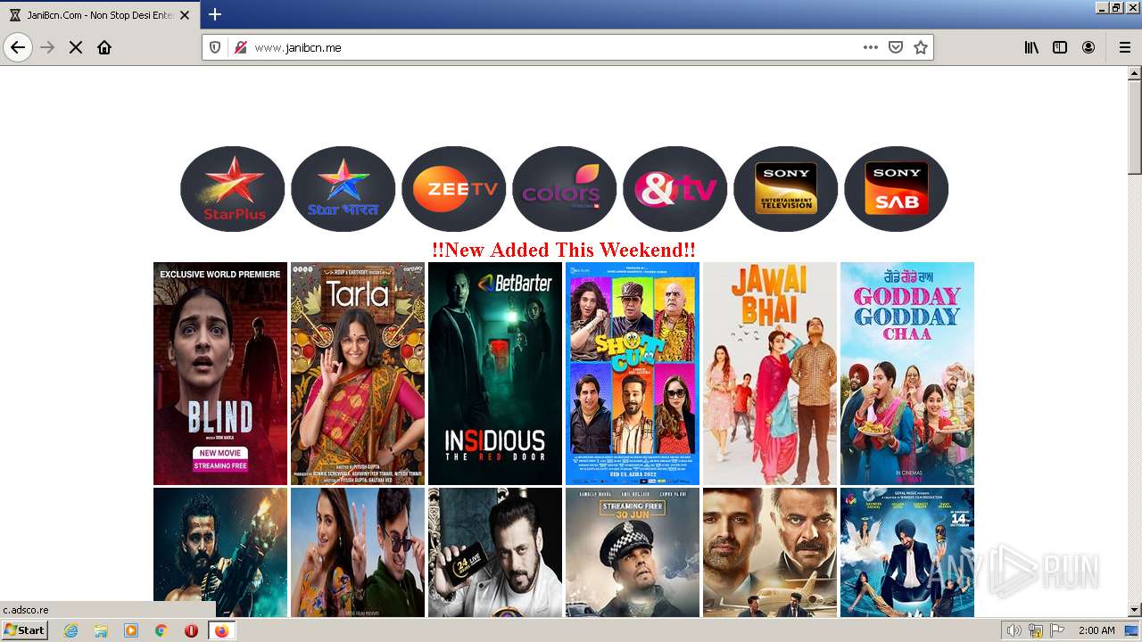Open the browser home page icon
Screen dimensions: 1142x642
point(104,47)
